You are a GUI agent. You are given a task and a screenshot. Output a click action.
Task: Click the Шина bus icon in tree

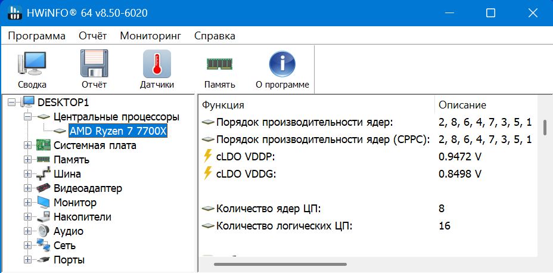[x=44, y=174]
